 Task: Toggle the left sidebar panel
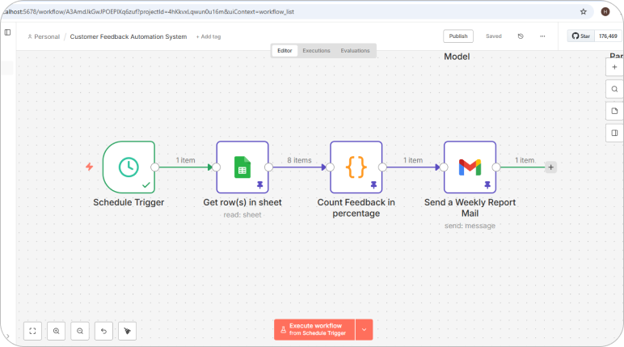tap(8, 32)
